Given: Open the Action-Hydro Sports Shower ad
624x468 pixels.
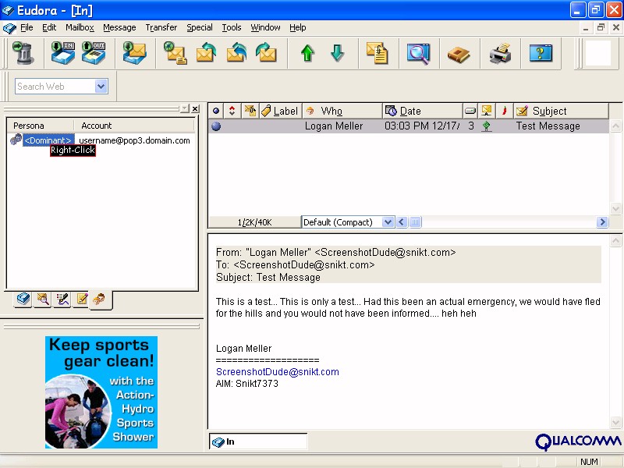Looking at the screenshot, I should pos(101,392).
